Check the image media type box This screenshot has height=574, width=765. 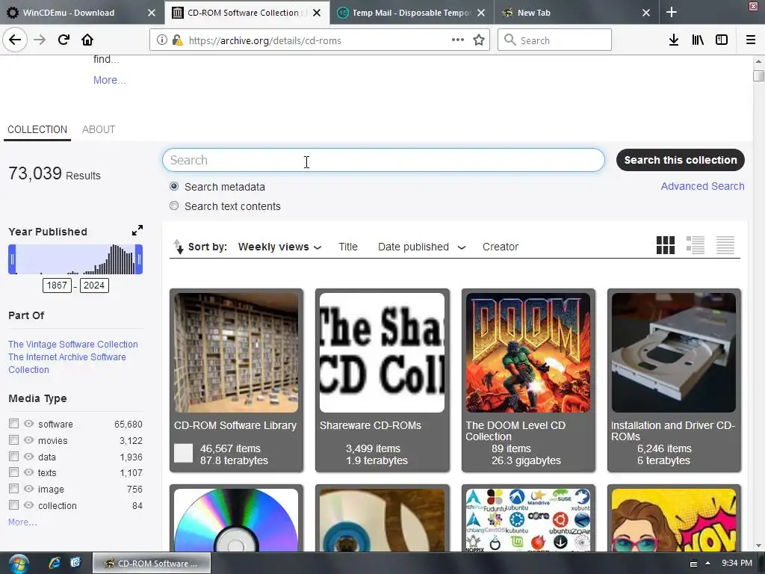coord(13,489)
